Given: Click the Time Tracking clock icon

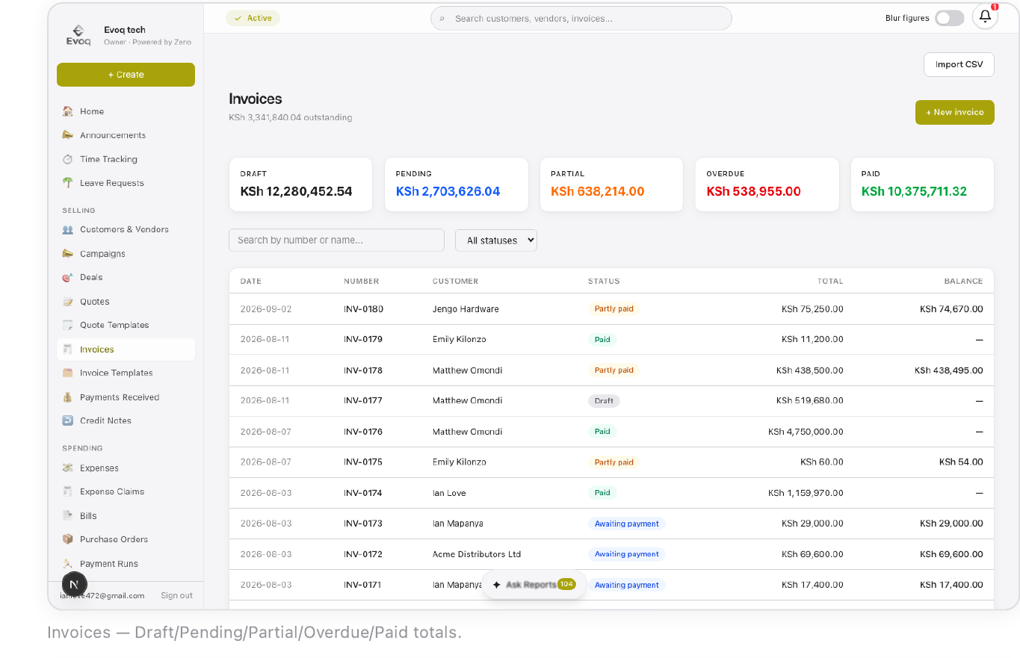Looking at the screenshot, I should click(68, 159).
